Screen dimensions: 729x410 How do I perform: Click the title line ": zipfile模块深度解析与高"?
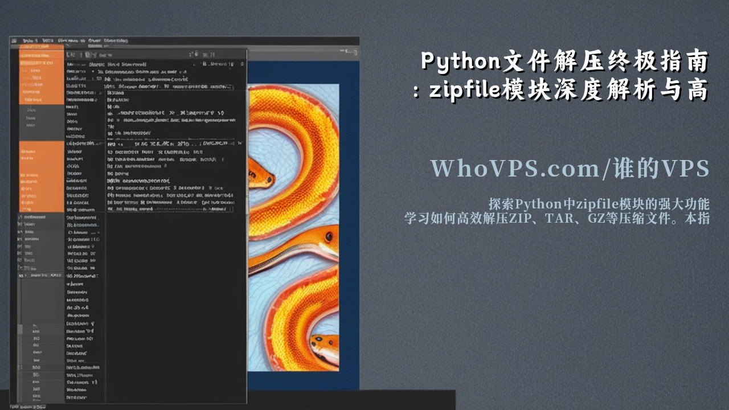click(560, 90)
